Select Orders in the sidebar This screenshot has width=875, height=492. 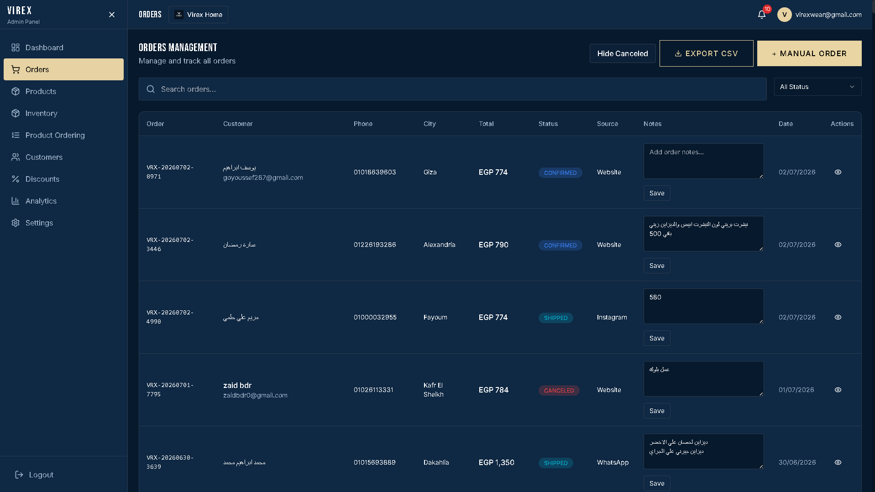coord(63,69)
